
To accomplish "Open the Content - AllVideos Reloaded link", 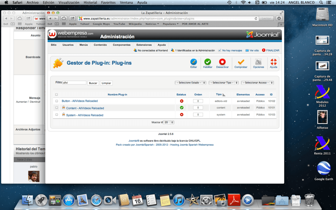I will coord(85,108).
